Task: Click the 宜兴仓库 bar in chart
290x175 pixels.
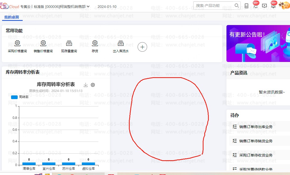Action: (x=49, y=164)
